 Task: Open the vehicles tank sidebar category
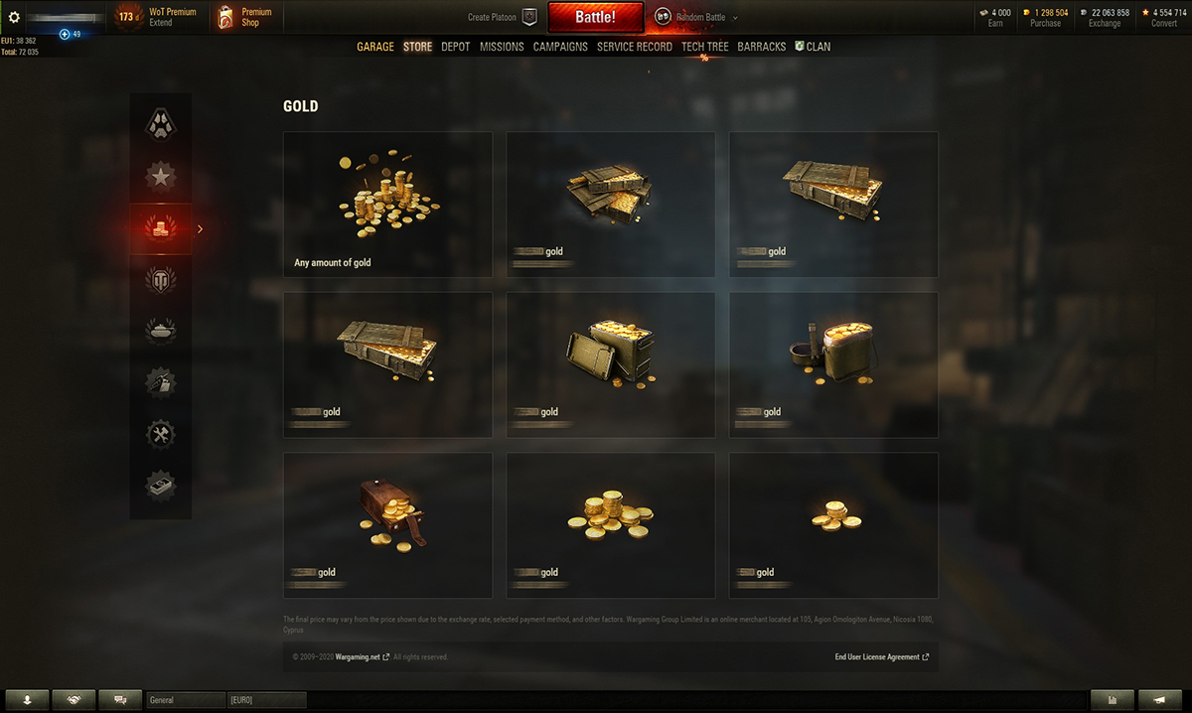click(x=160, y=331)
